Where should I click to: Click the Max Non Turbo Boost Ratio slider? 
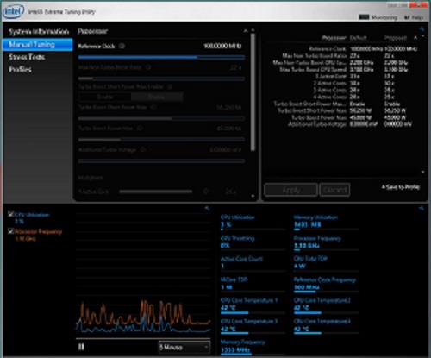(161, 79)
